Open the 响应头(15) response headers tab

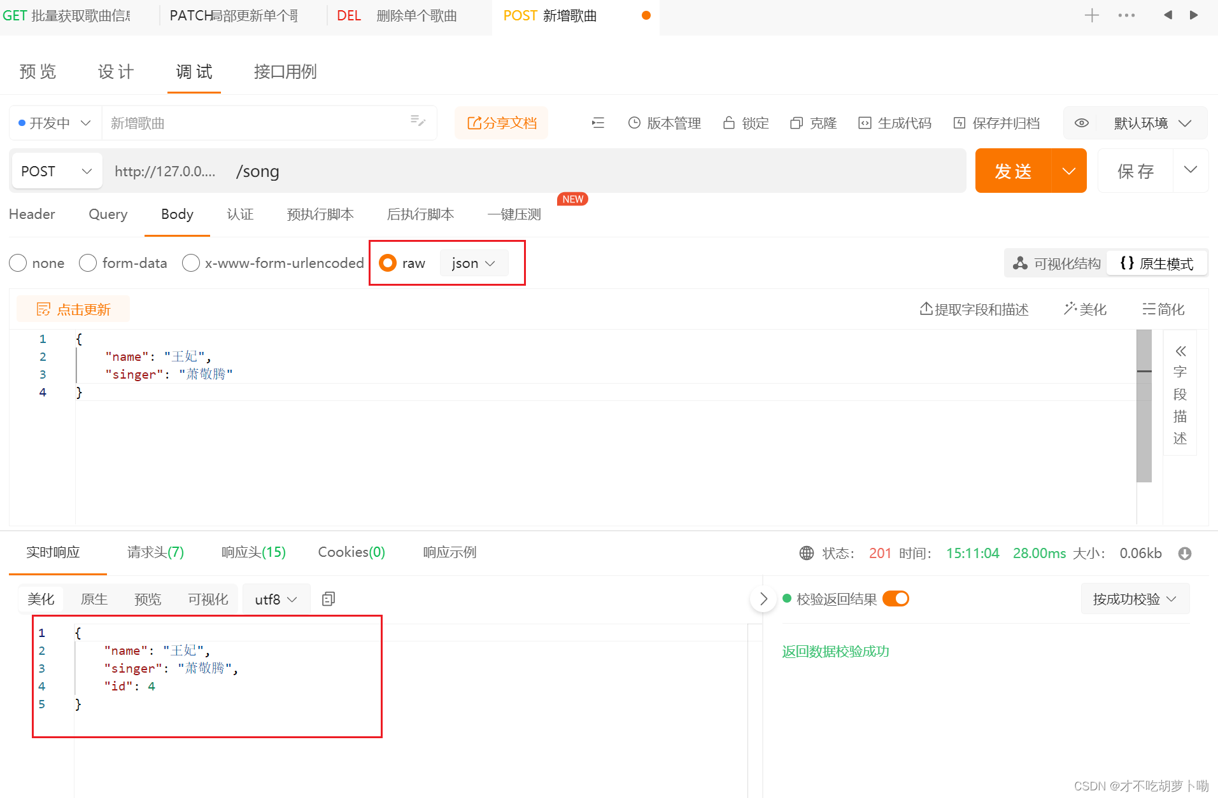(x=253, y=552)
